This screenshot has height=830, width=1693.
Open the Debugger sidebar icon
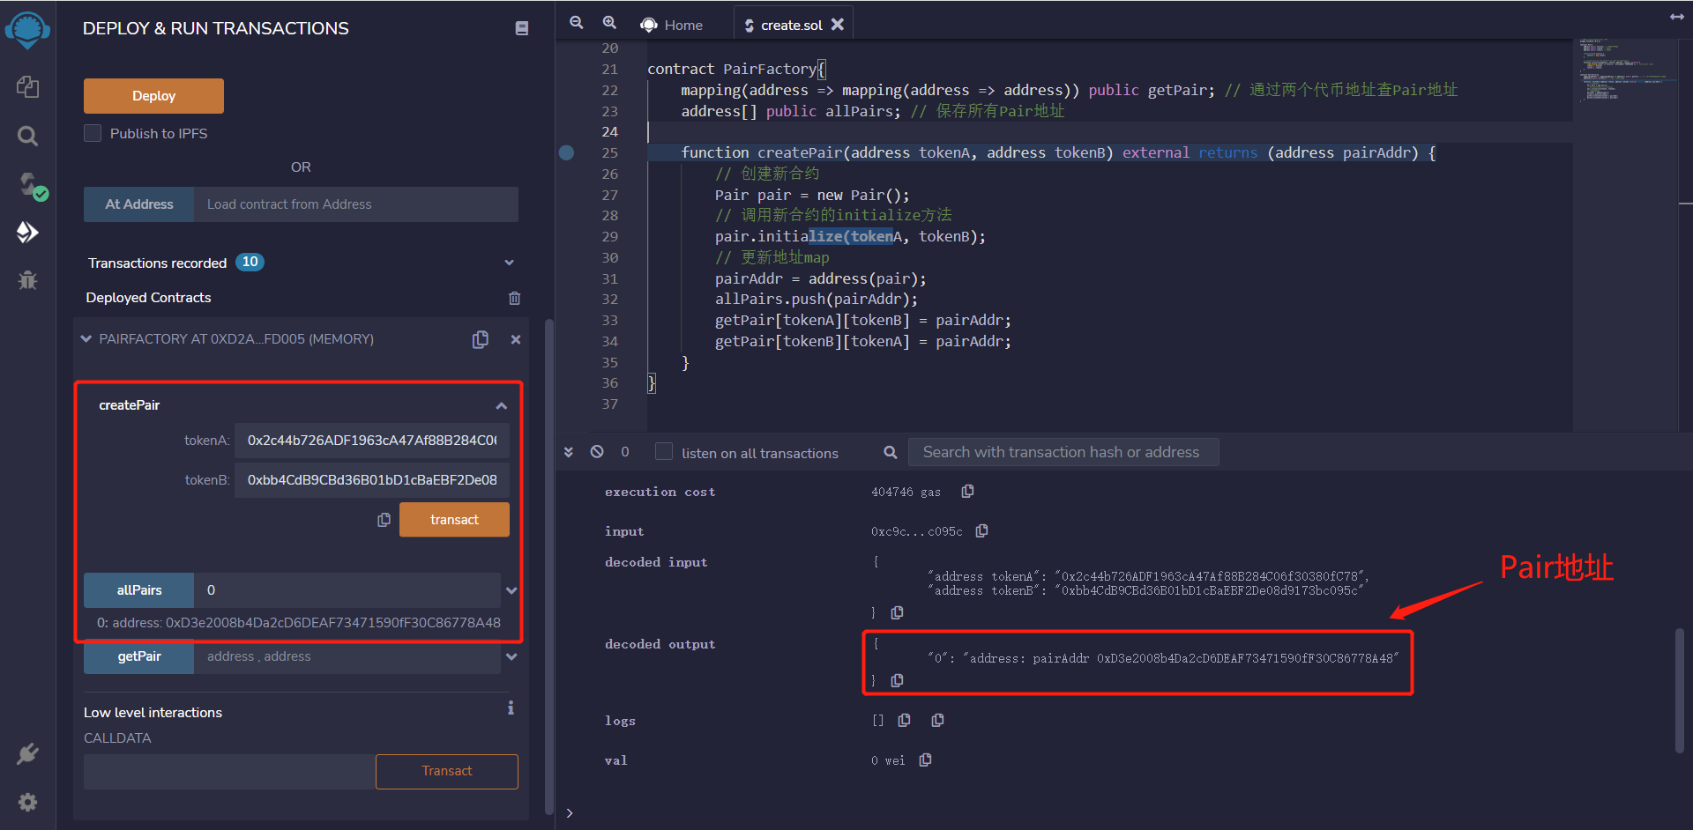click(x=27, y=280)
